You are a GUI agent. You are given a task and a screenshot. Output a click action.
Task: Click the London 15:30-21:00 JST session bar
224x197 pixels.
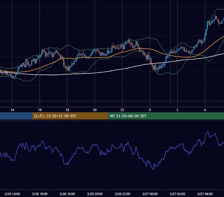[x=70, y=116]
